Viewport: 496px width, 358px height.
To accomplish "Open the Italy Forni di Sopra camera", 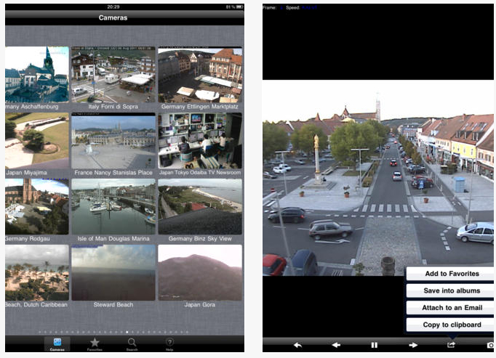I will coord(113,75).
